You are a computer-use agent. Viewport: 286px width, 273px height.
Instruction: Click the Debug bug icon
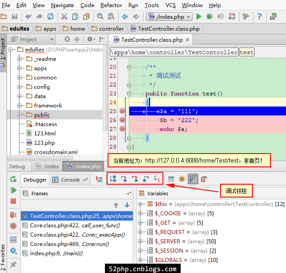click(x=209, y=16)
